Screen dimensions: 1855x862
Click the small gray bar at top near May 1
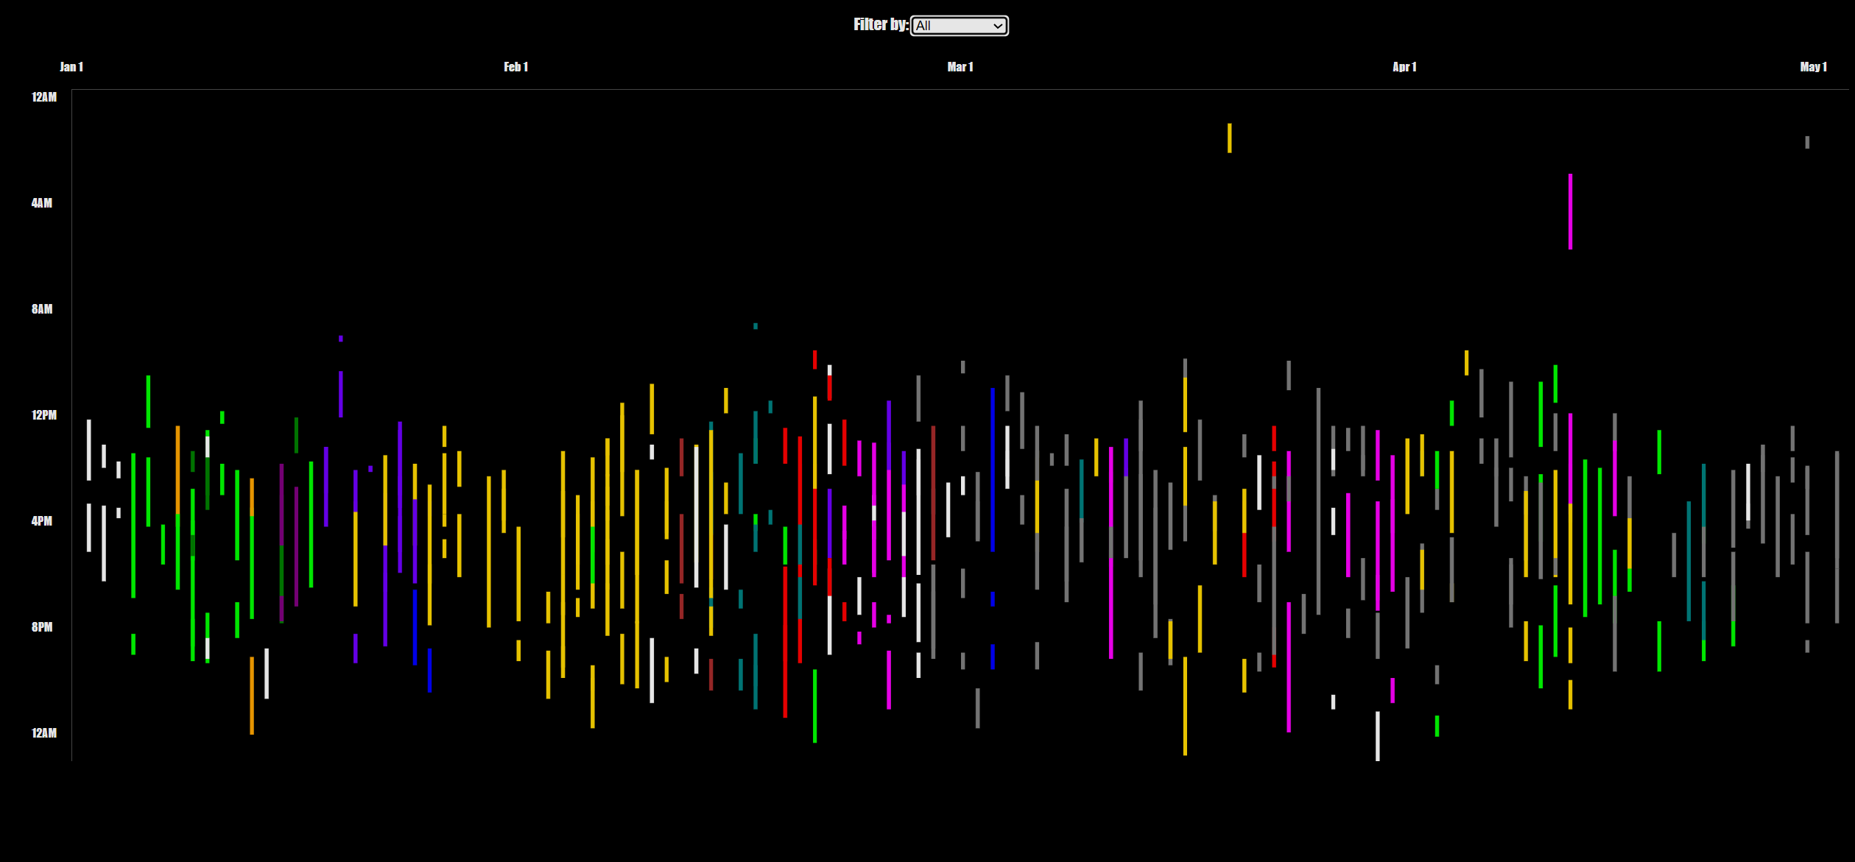[1807, 142]
